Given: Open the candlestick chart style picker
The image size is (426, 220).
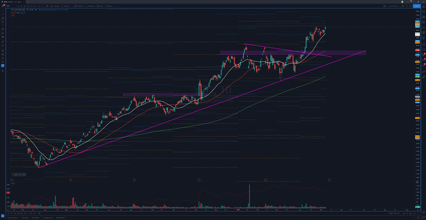Looking at the screenshot, I should 48,6.
